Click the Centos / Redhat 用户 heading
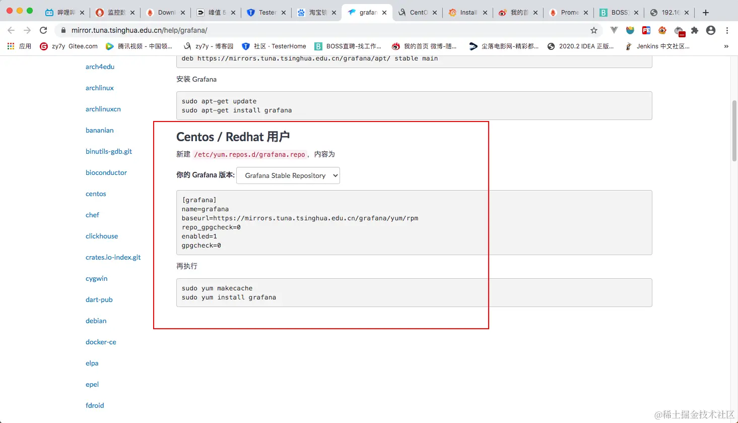The image size is (738, 423). 233,137
